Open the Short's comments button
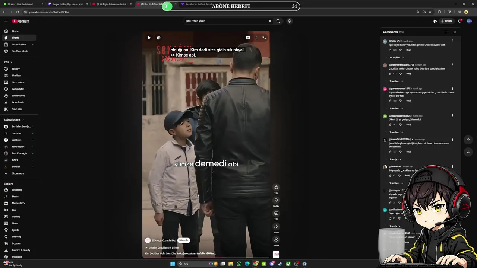 tap(276, 213)
